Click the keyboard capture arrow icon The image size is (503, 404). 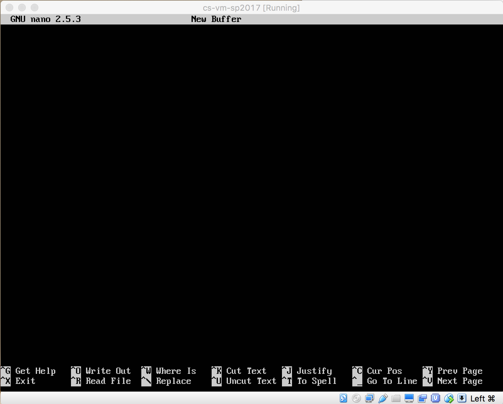[462, 398]
